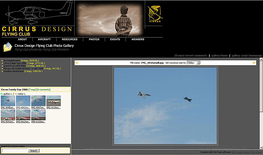Click the airplane outline logo
Image resolution: width=263 pixels, height=155 pixels.
pos(39,13)
